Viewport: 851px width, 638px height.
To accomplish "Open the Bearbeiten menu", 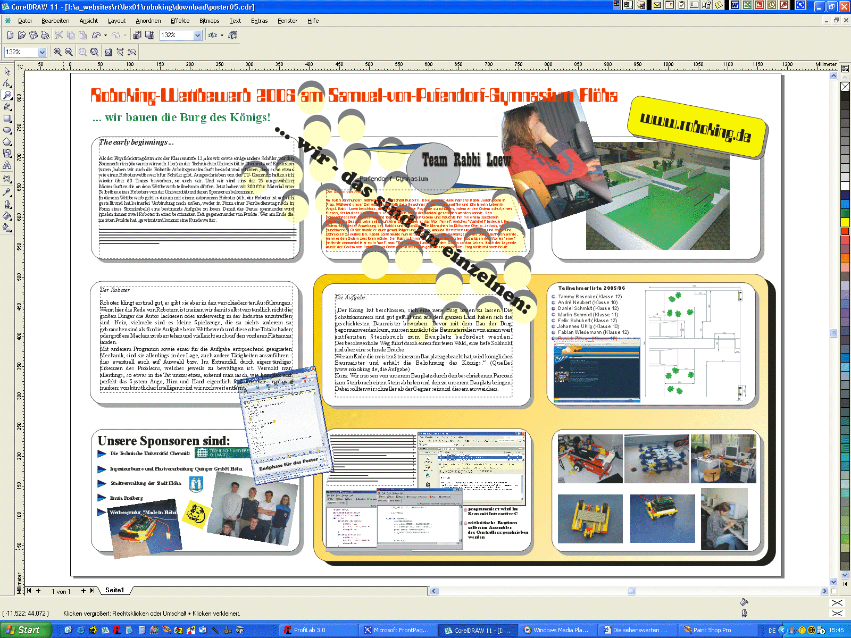I will (55, 21).
